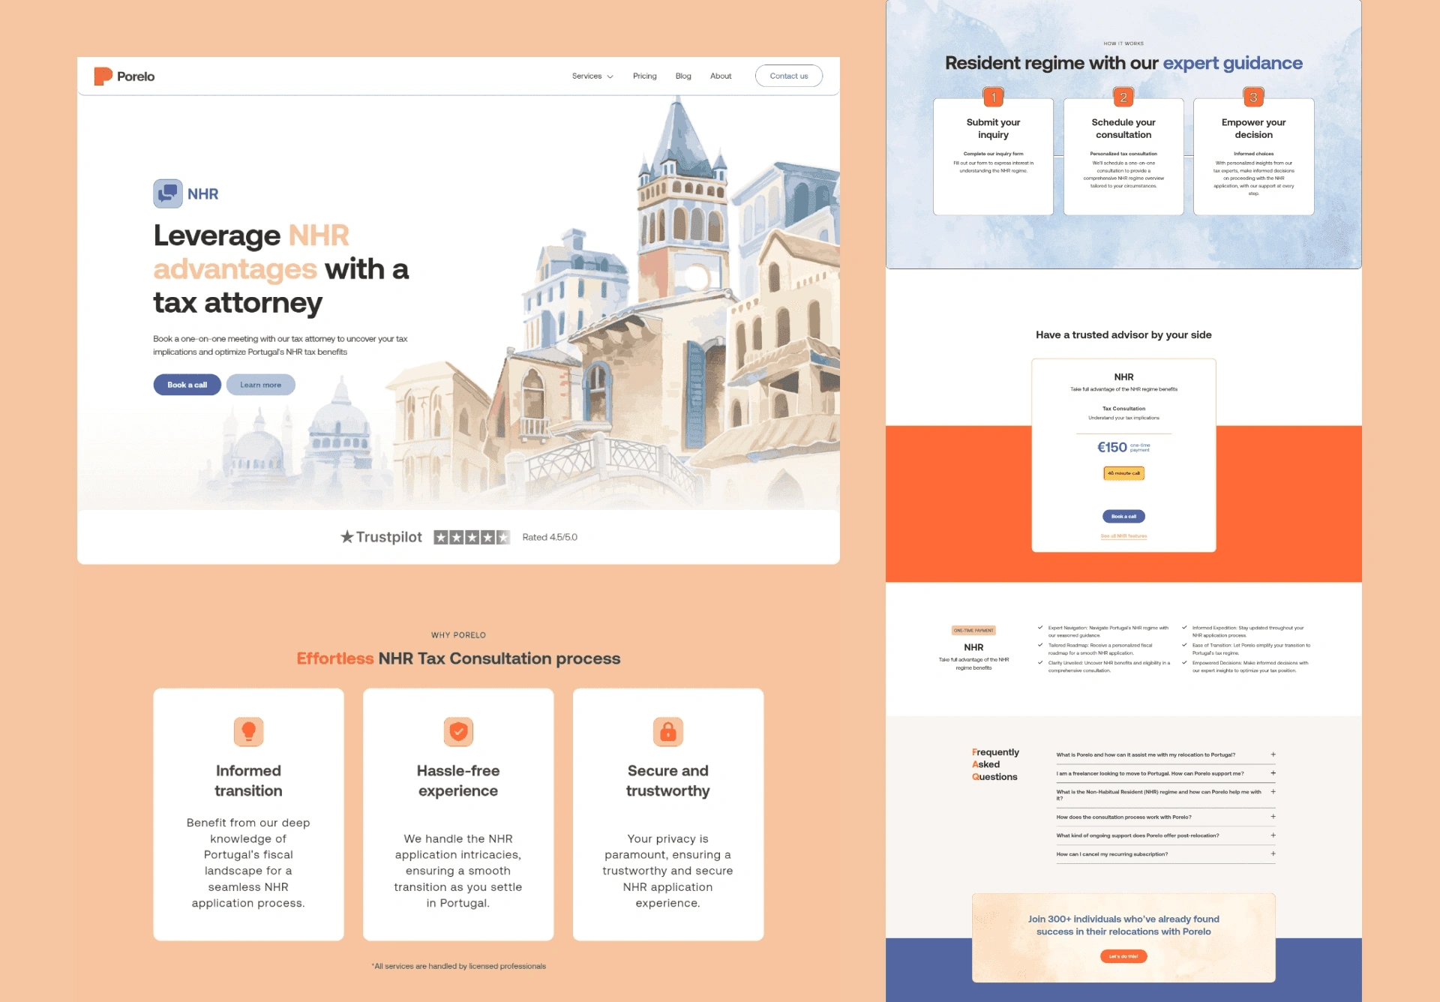Click the step 3 number badge
The width and height of the screenshot is (1440, 1002).
1253,97
